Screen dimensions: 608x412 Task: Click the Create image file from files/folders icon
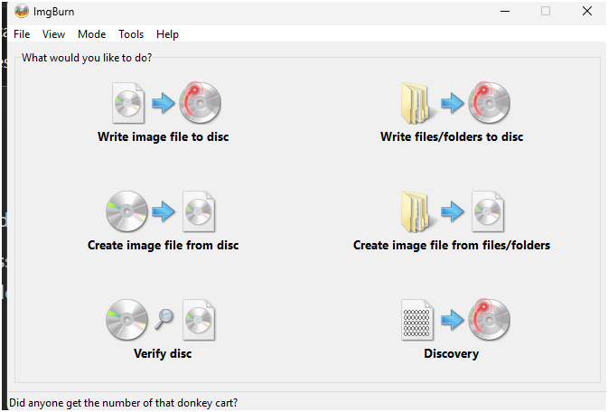click(453, 211)
